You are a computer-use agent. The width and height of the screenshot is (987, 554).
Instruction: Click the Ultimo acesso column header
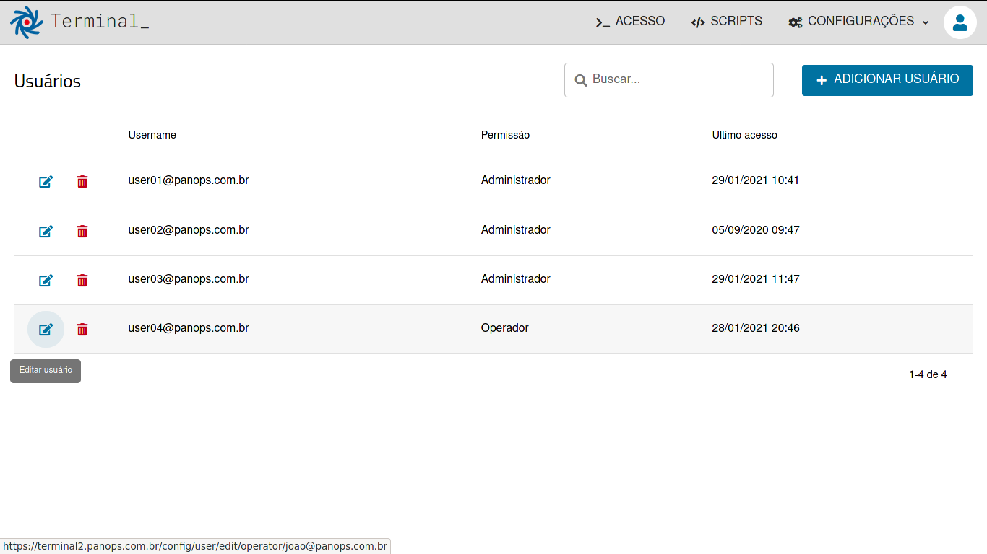tap(745, 135)
